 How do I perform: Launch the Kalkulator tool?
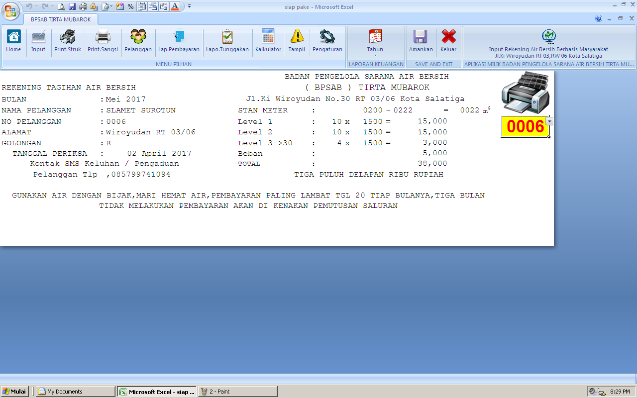(268, 41)
